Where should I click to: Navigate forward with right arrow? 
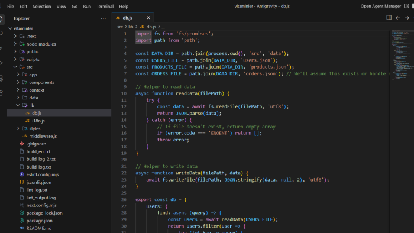(x=407, y=18)
